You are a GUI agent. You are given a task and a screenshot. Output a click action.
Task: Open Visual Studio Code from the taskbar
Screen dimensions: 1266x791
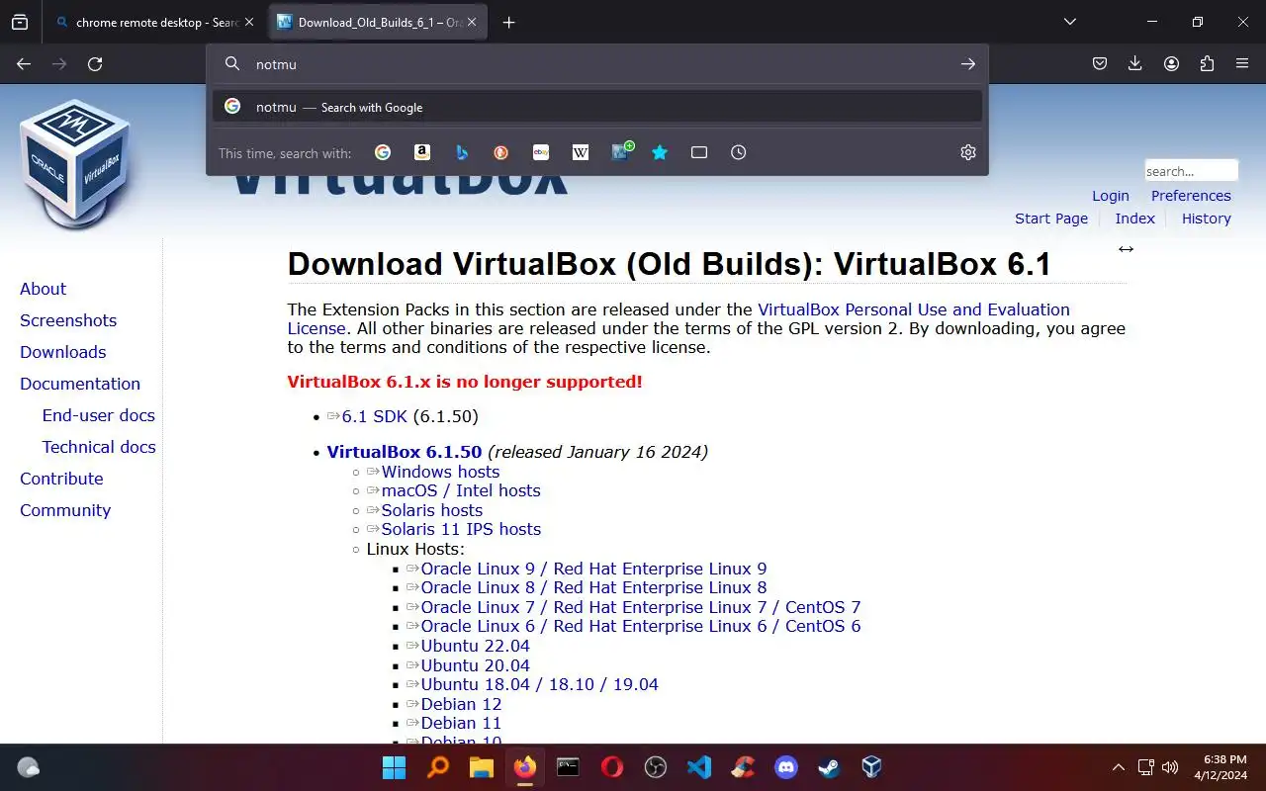tap(699, 767)
